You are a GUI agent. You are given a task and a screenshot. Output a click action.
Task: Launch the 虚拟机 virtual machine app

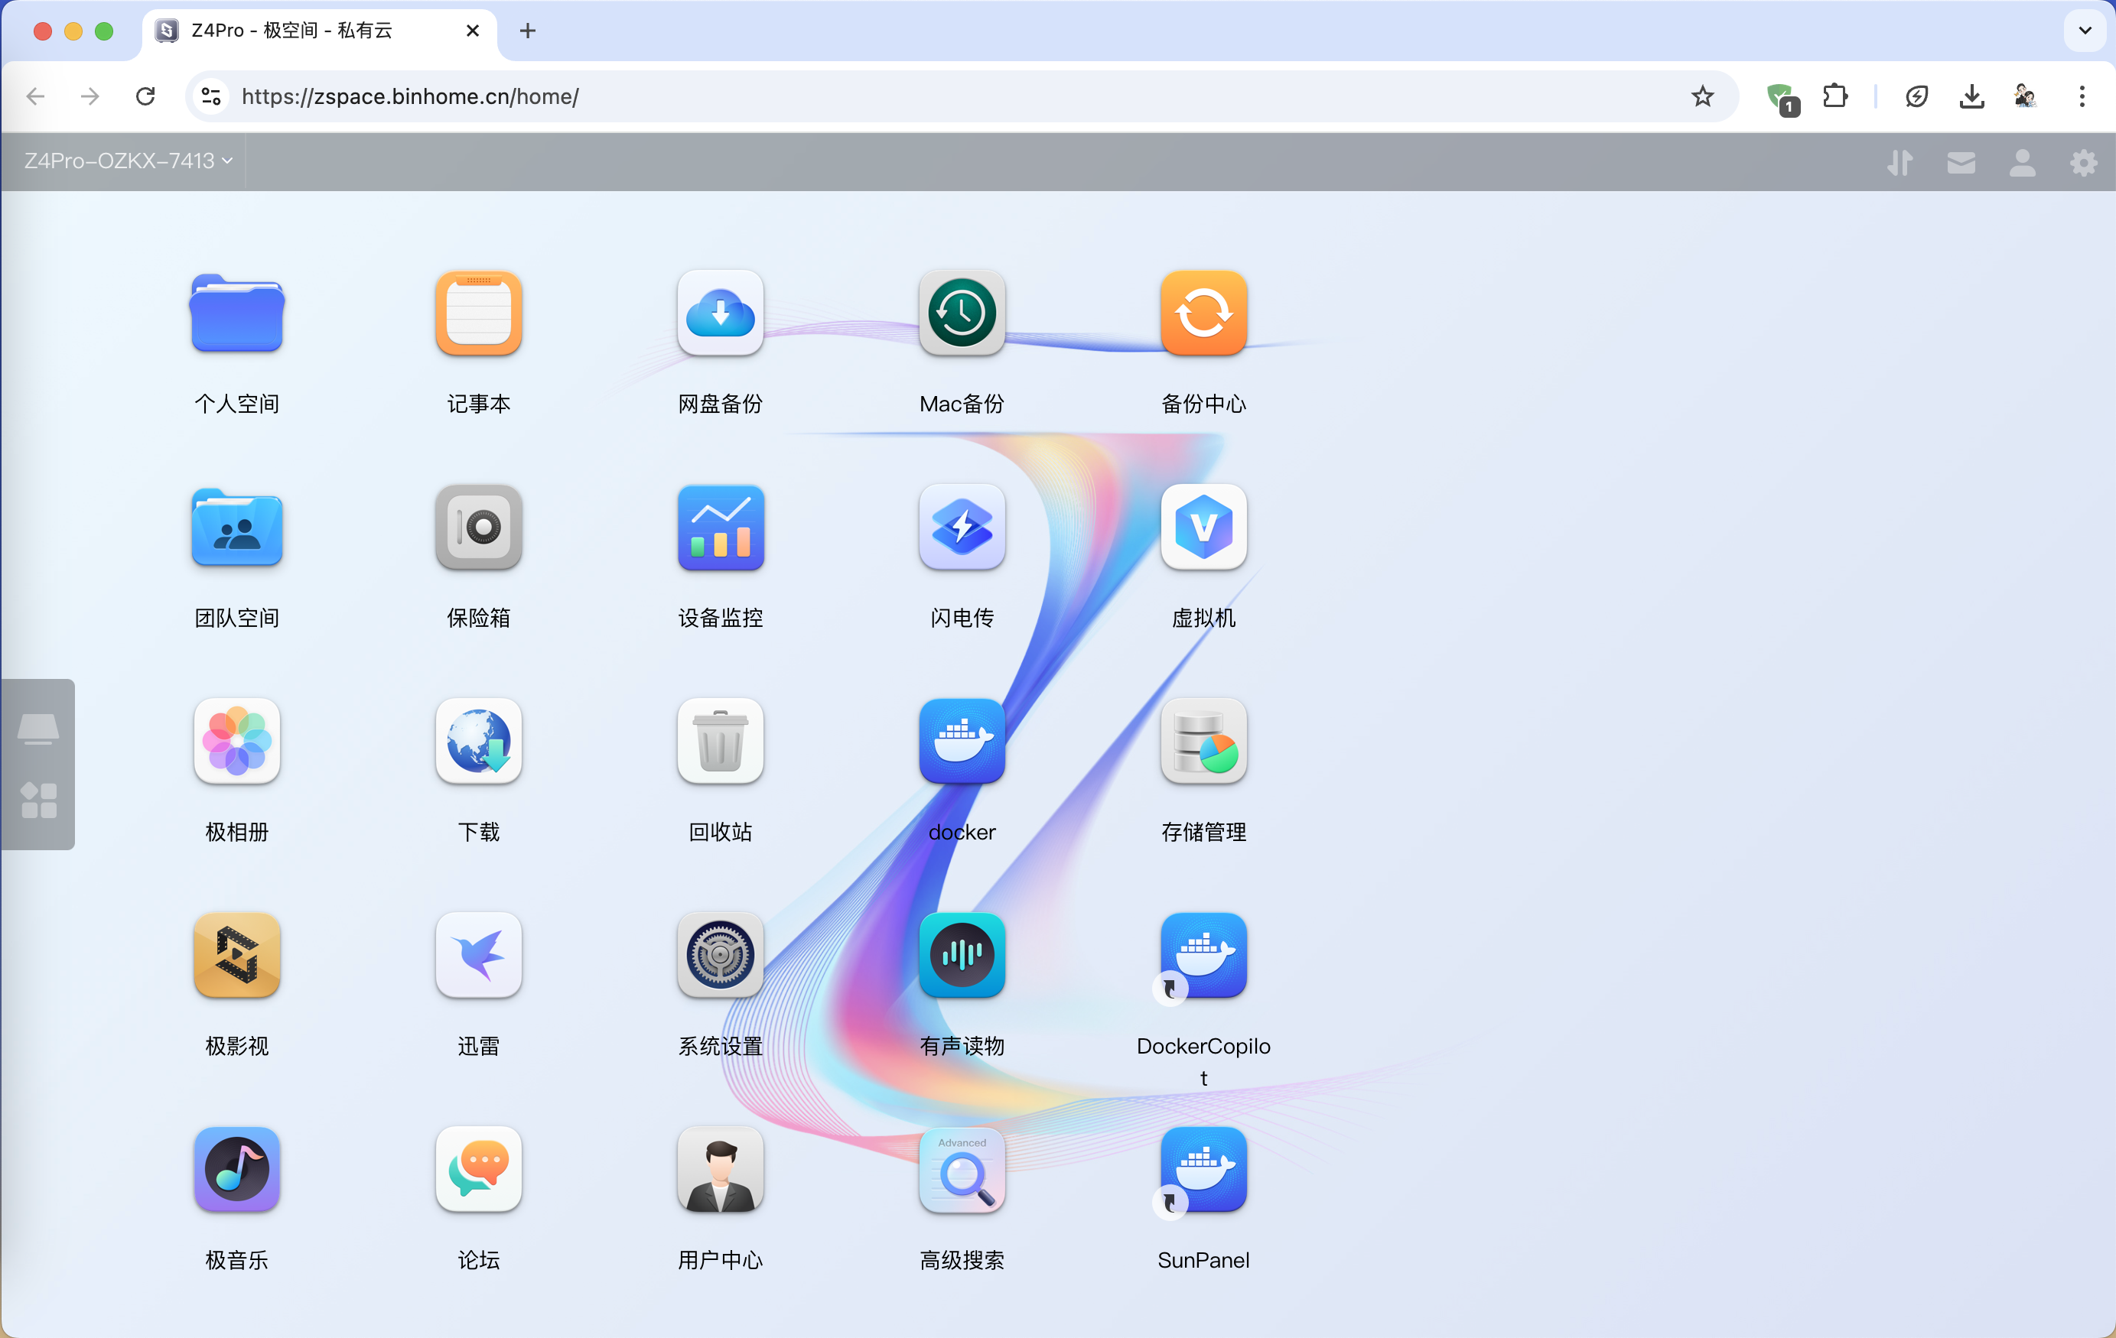(x=1203, y=527)
